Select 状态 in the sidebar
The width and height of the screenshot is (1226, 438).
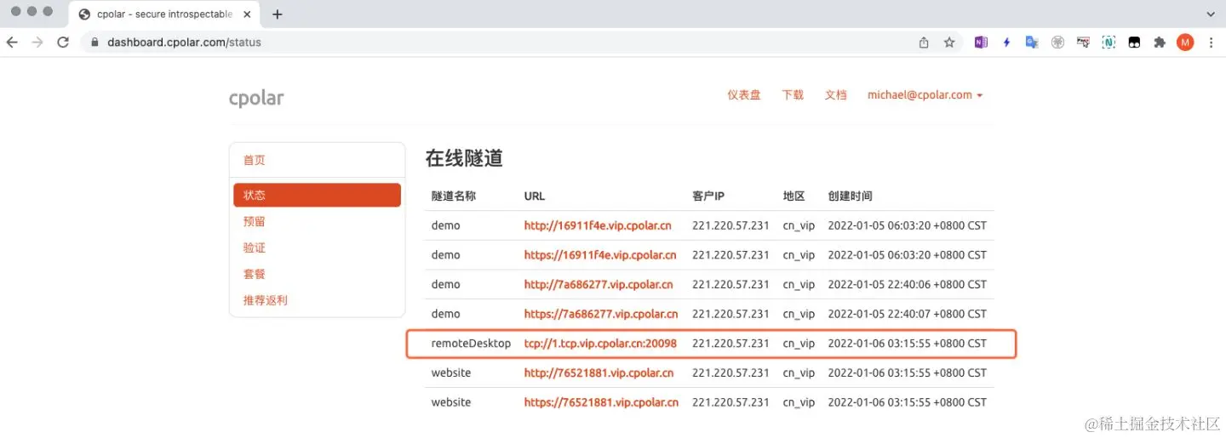[x=317, y=195]
